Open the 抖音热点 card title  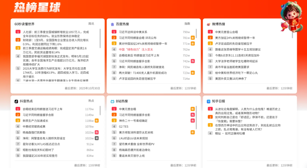[x=26, y=101]
